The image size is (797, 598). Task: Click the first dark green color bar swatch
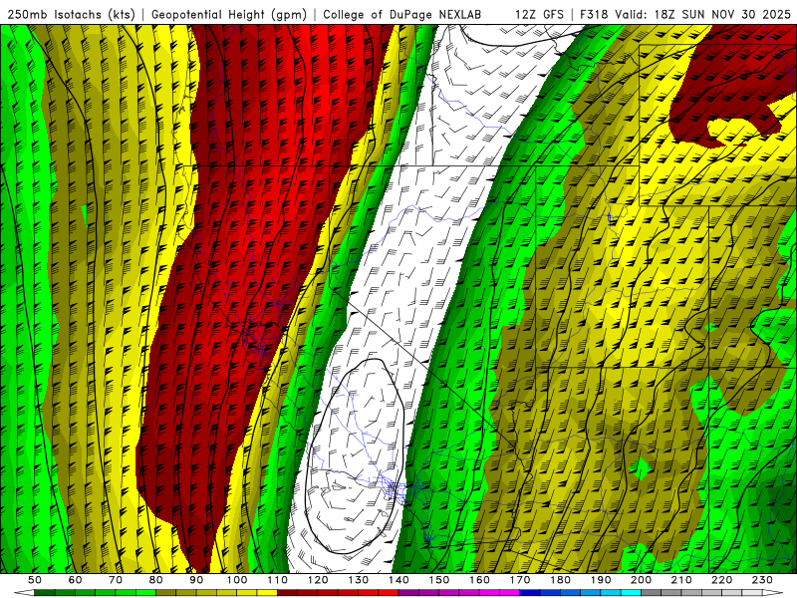point(45,593)
